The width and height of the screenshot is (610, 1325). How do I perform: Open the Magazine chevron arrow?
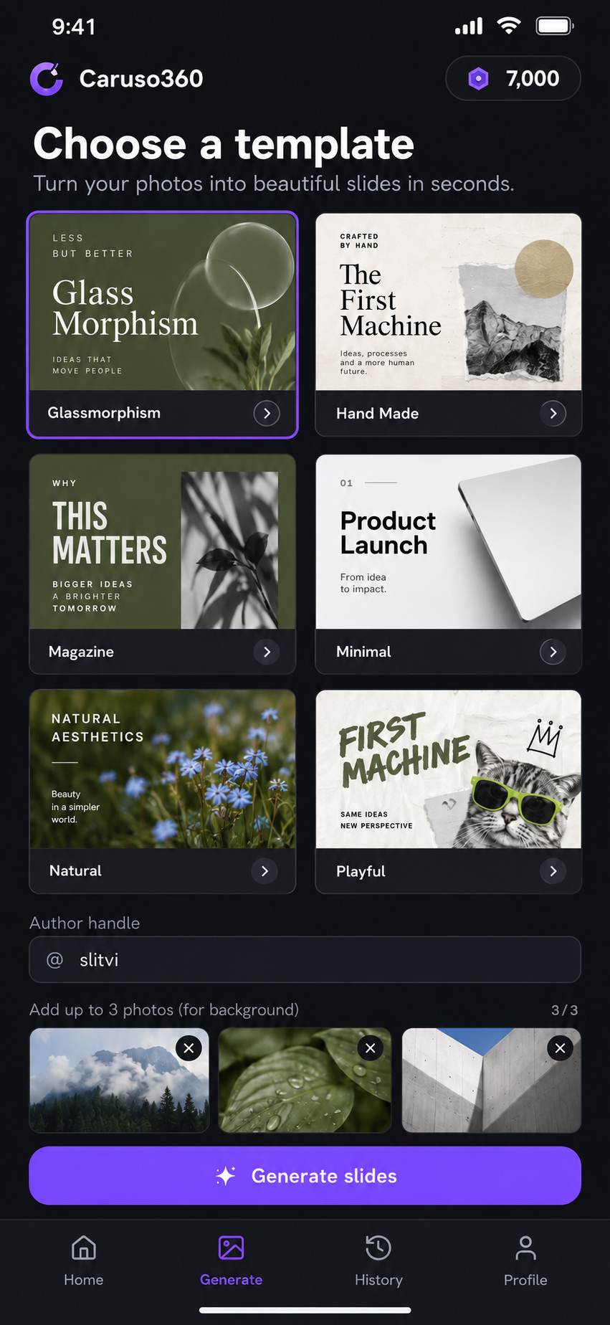[x=267, y=652]
